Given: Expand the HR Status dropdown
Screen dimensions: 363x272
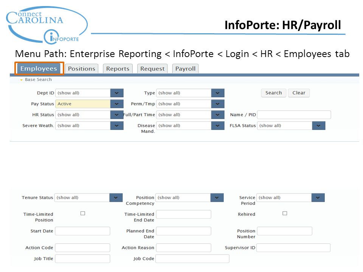Looking at the screenshot, I should pos(117,115).
